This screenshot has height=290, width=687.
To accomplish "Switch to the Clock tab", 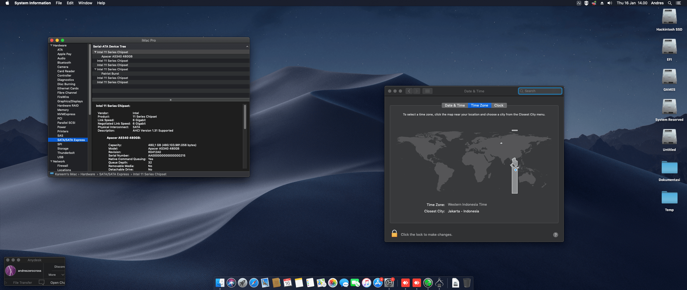I will click(499, 105).
